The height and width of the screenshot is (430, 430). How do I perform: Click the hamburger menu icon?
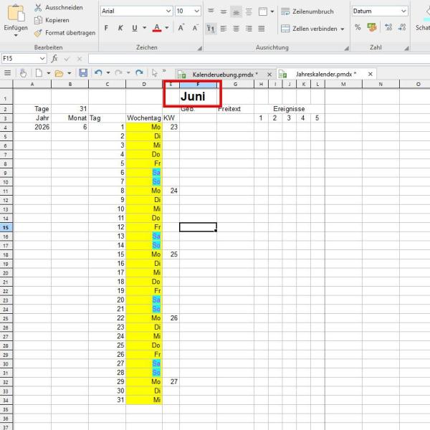tap(8, 73)
